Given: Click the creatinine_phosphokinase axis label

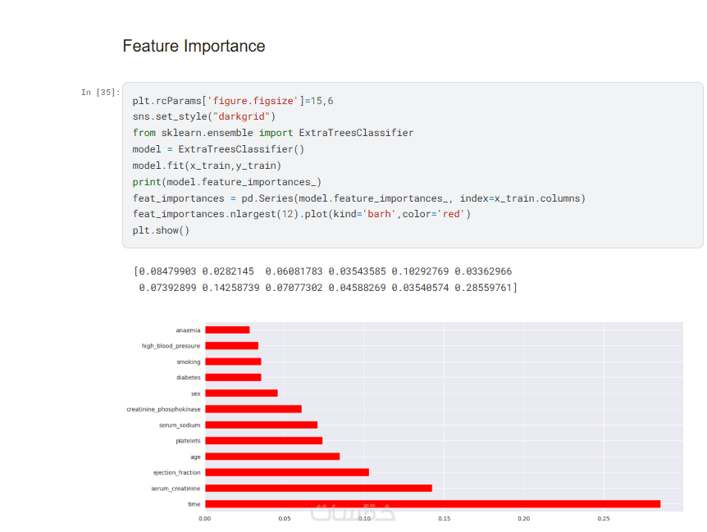Looking at the screenshot, I should pos(163,409).
